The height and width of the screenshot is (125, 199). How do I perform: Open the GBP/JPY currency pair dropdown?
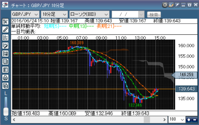[25, 14]
